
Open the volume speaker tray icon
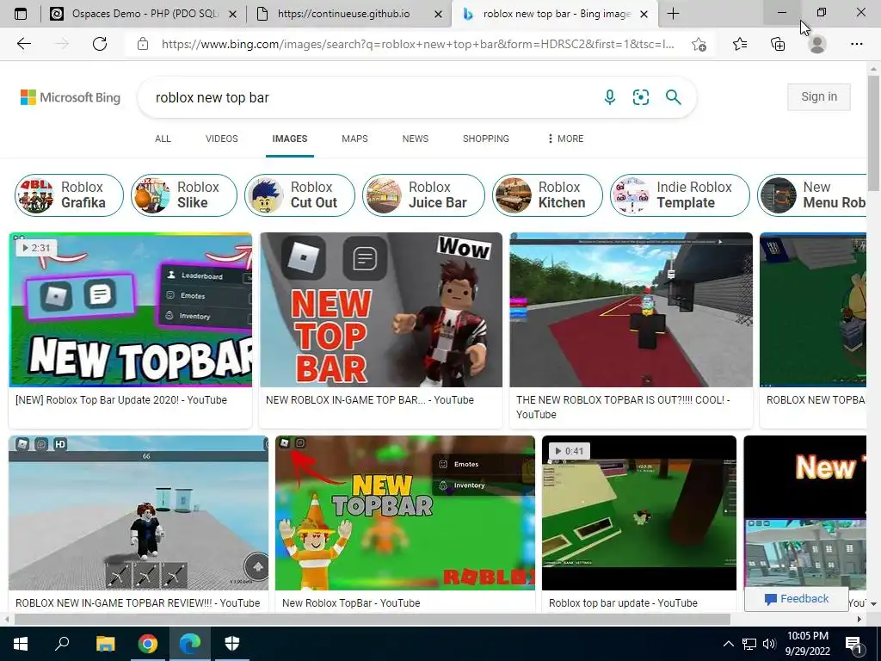tap(769, 644)
